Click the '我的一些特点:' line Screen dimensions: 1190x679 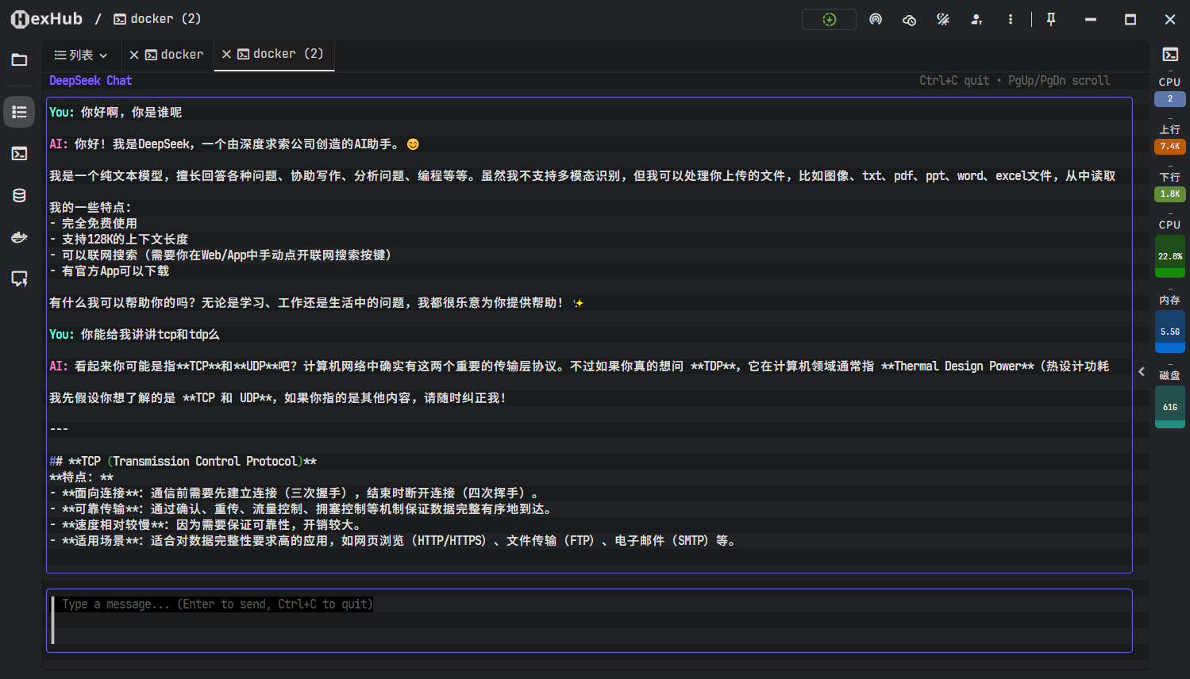[91, 208]
